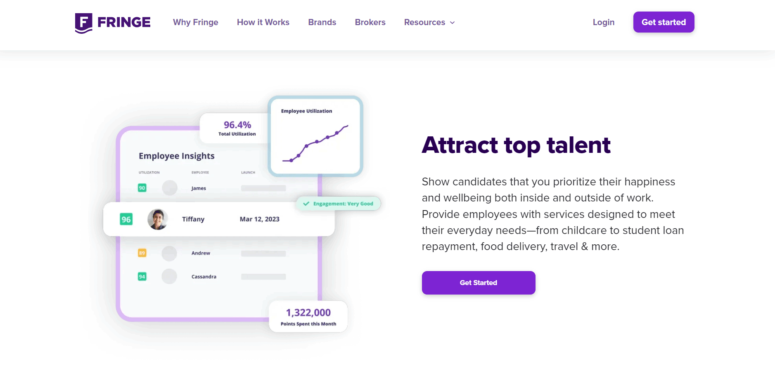Visit the Brokers page
The width and height of the screenshot is (775, 379).
click(370, 22)
